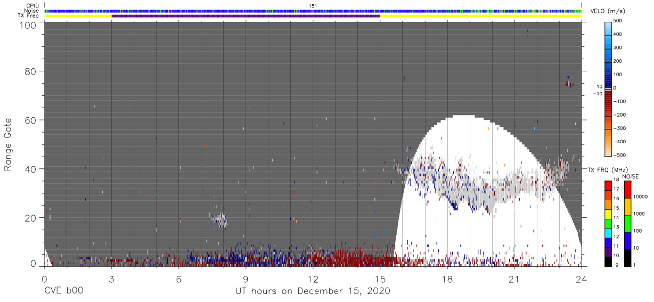The image size is (654, 302).
Task: Click the 500 label on the velocity scale
Action: coord(618,21)
